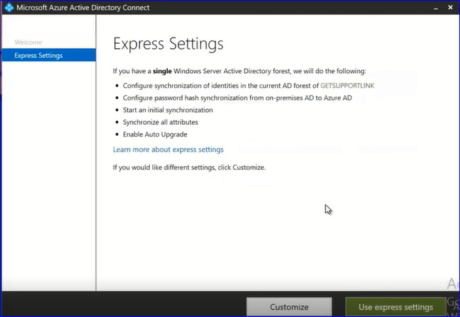Screen dimensions: 460x317
Task: Click the 'single Windows Server Active Directory forest' sentence
Action: pyautogui.click(x=239, y=71)
